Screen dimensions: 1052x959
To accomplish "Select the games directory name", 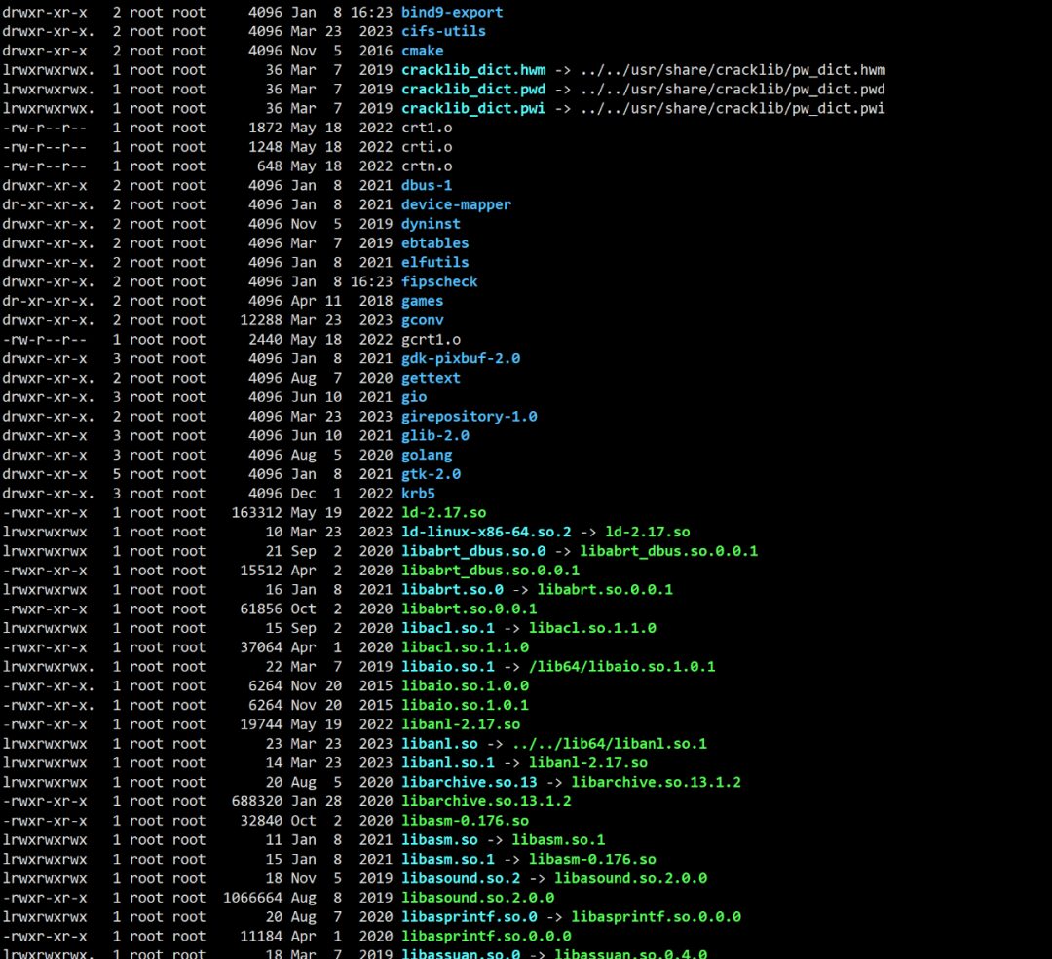I will pos(422,301).
